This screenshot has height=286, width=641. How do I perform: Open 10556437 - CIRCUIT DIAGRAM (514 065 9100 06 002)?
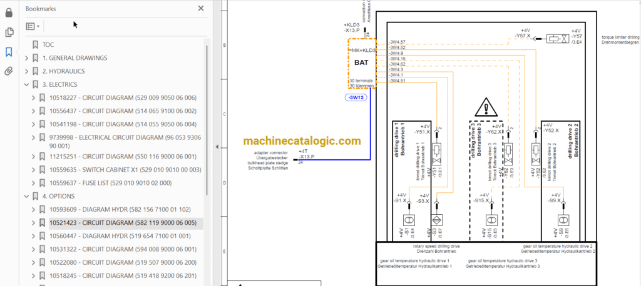point(123,111)
